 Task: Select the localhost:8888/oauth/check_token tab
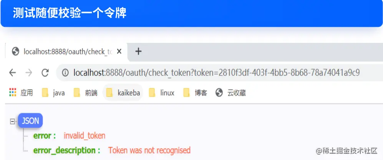point(66,52)
